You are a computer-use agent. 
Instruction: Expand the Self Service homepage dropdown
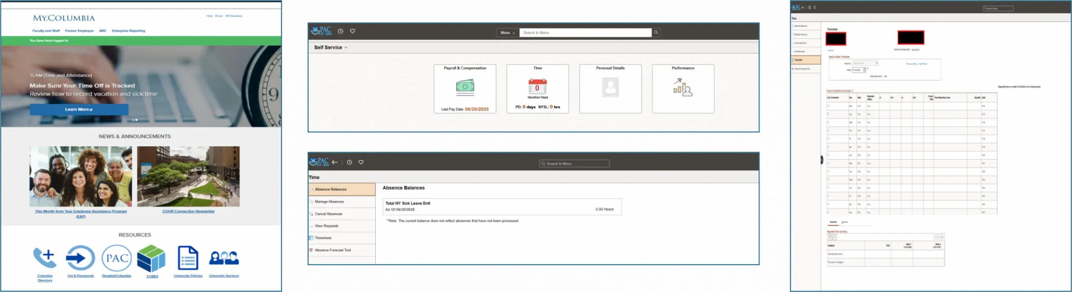tap(331, 47)
